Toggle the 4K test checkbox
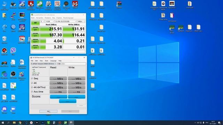This screenshot has width=223, height=125. [x=32, y=83]
